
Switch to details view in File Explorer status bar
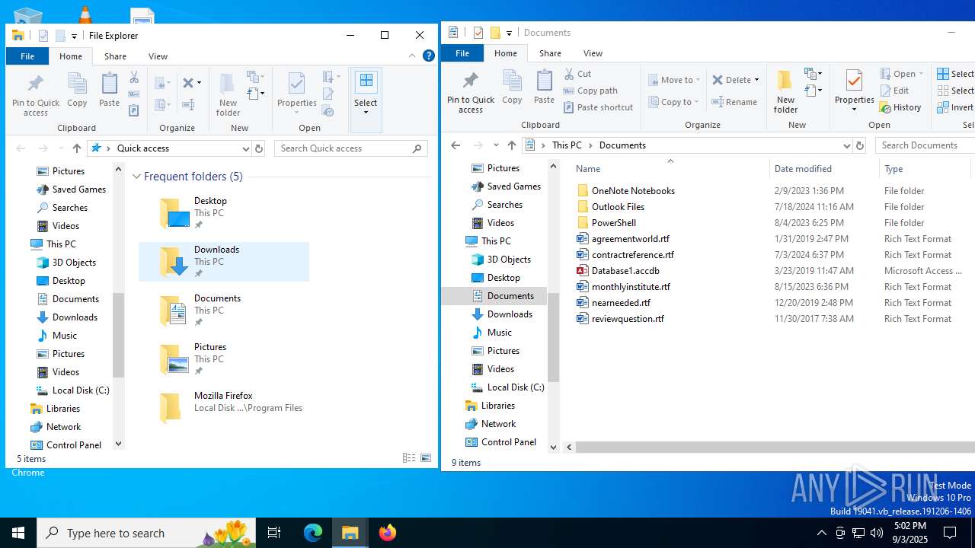point(409,458)
